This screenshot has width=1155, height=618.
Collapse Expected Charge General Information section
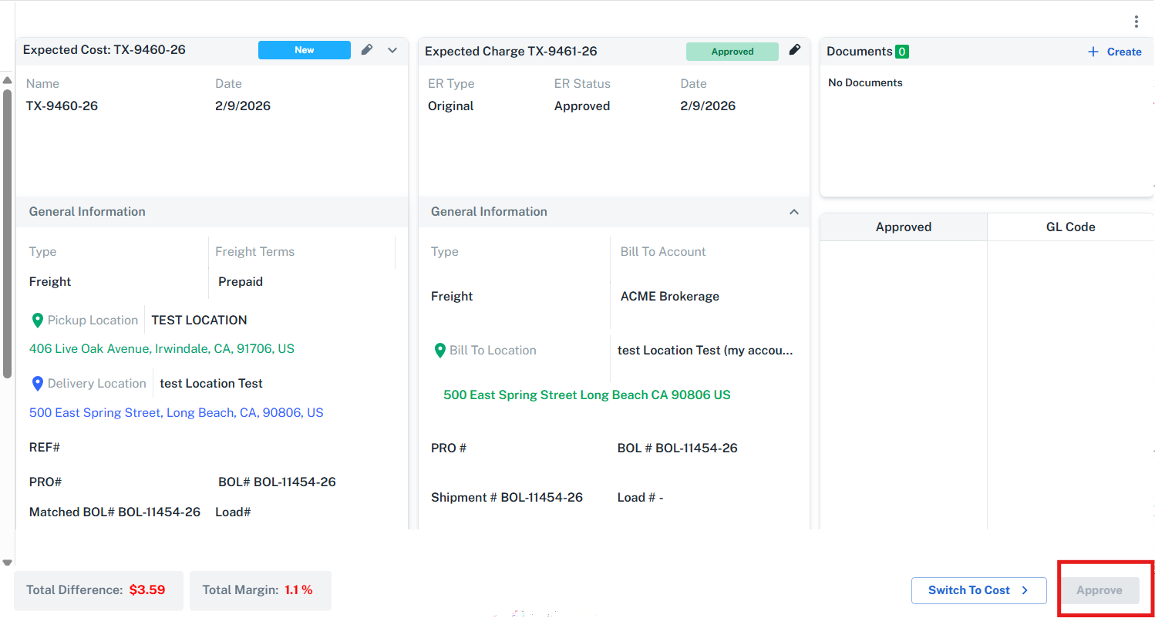point(793,212)
